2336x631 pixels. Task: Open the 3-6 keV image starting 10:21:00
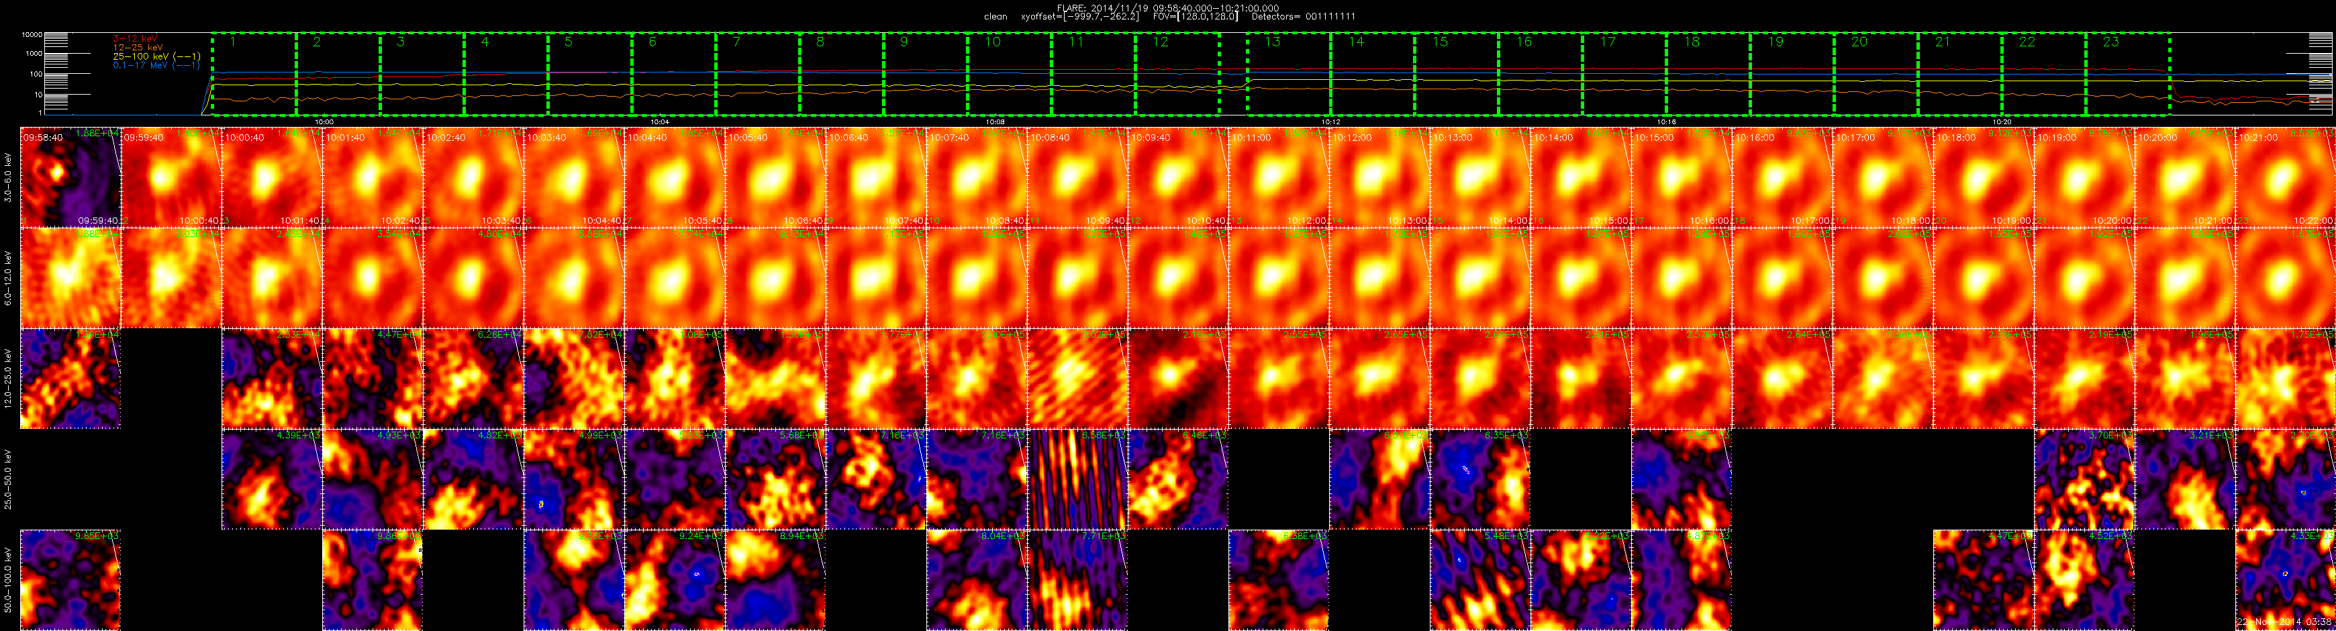[x=2285, y=177]
